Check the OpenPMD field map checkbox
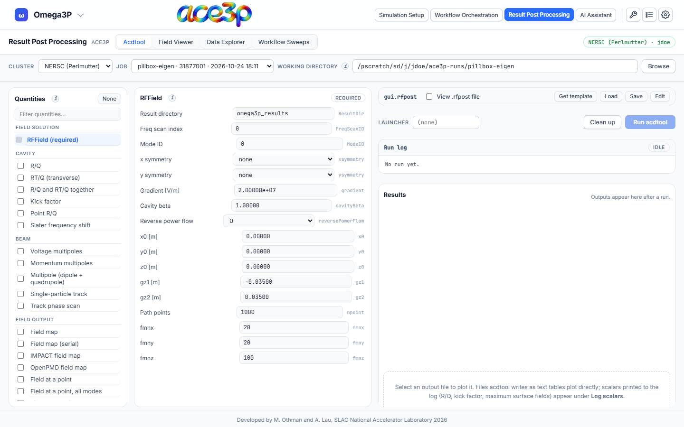 coord(20,368)
